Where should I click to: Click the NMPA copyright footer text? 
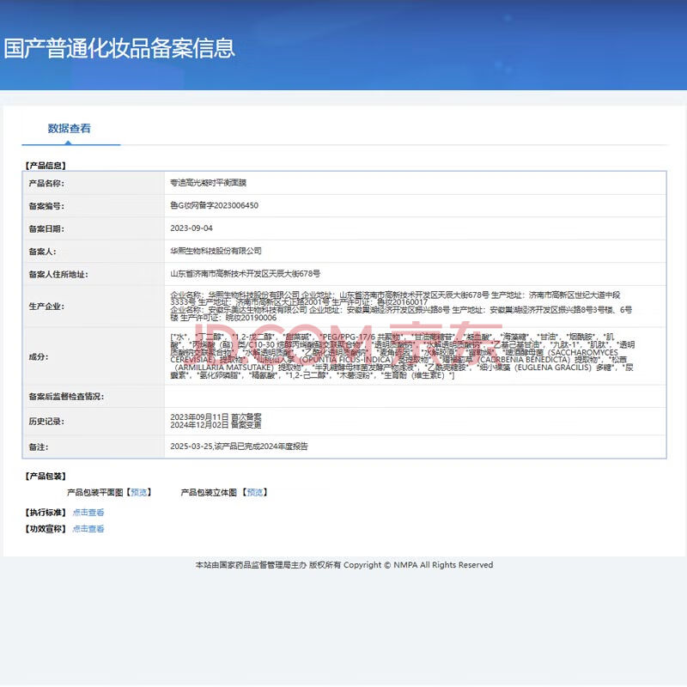[343, 565]
